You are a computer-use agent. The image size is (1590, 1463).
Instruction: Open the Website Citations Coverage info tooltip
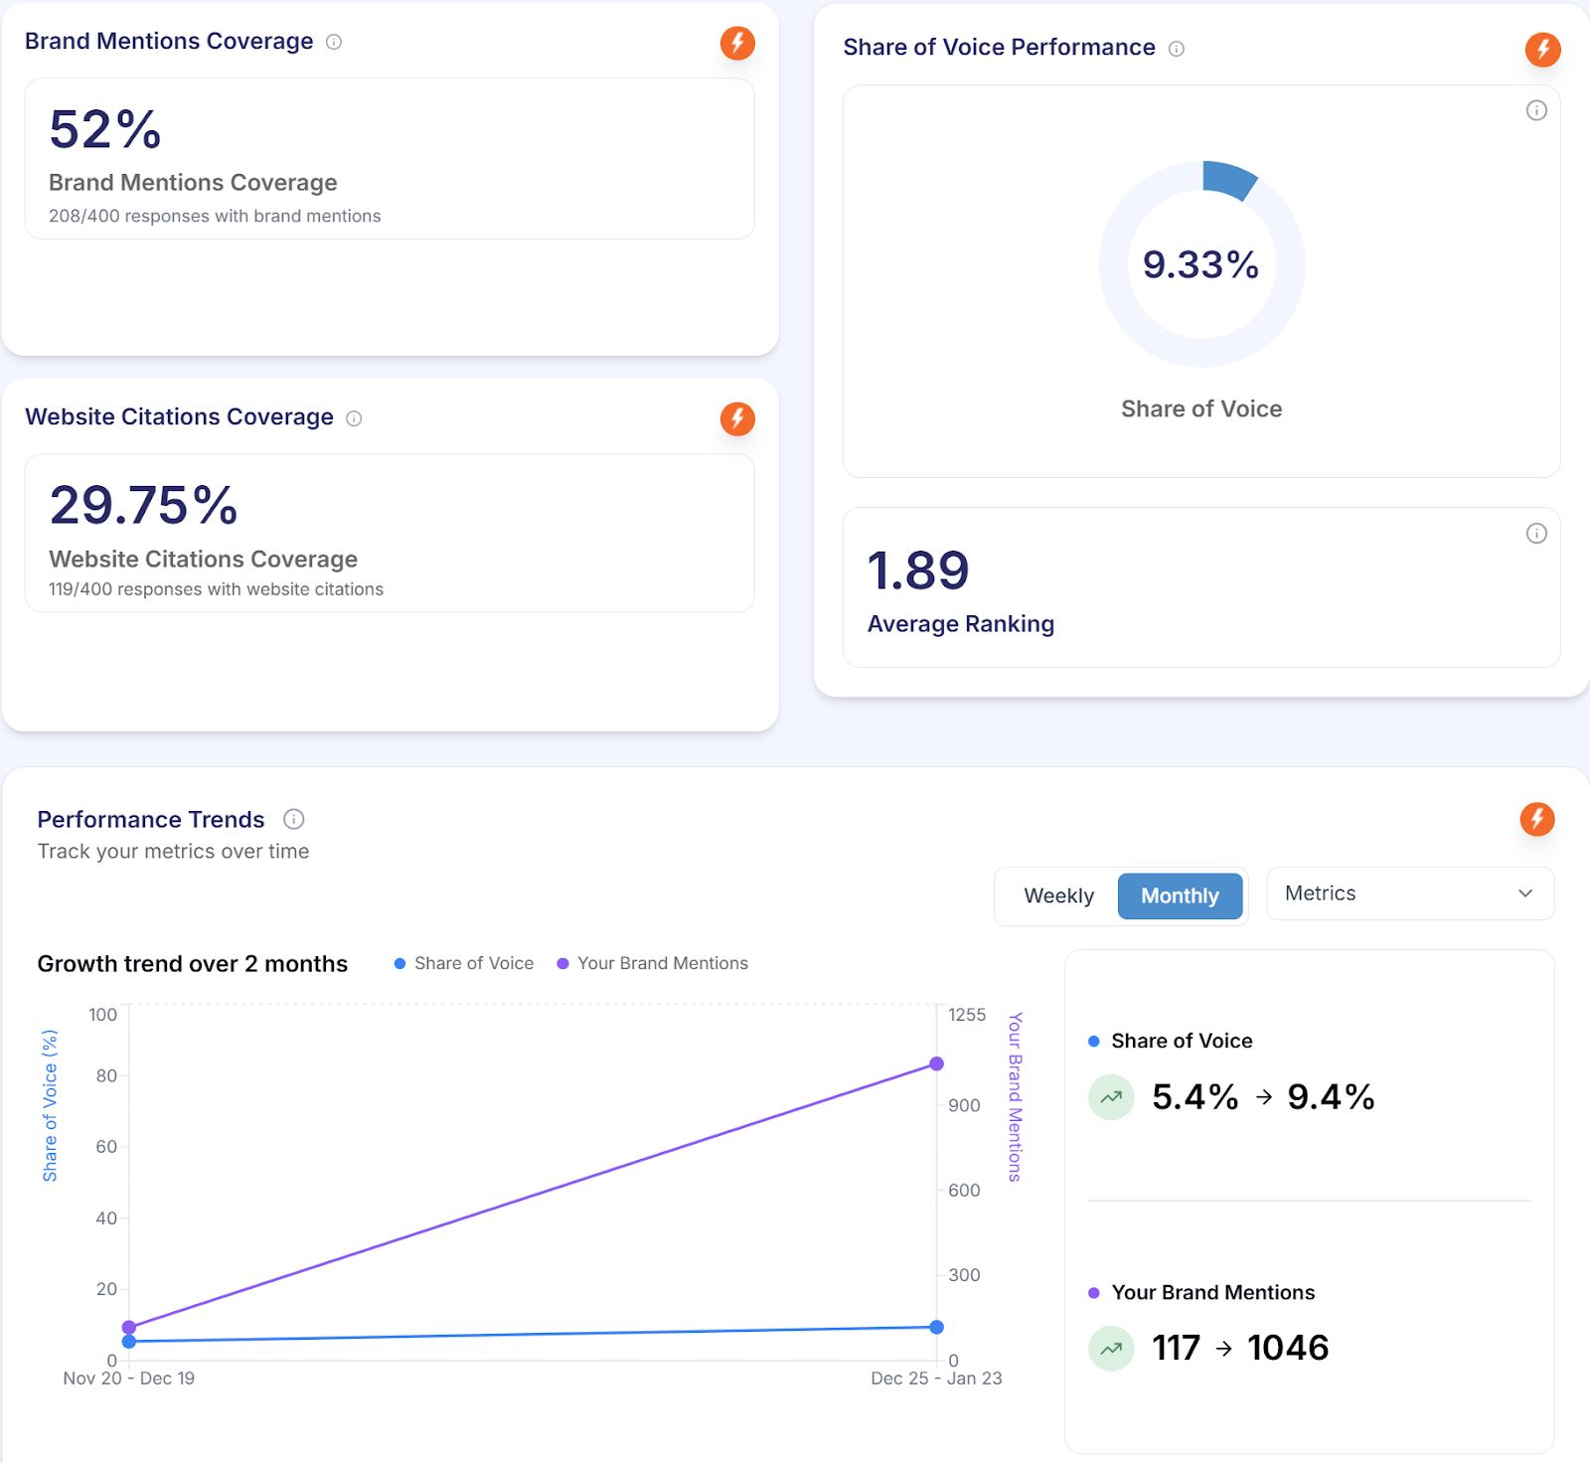click(x=355, y=418)
